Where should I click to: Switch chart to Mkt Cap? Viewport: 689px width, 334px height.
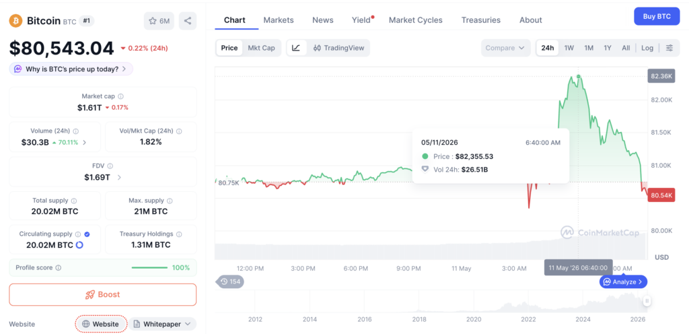[262, 48]
